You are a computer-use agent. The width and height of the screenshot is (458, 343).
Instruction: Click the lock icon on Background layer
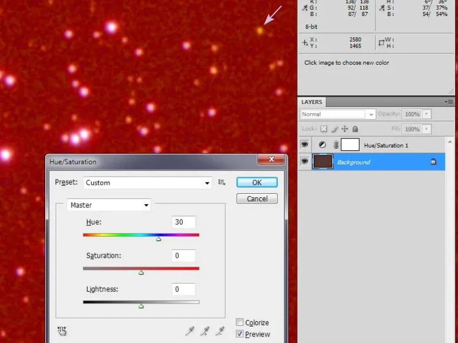click(x=433, y=162)
